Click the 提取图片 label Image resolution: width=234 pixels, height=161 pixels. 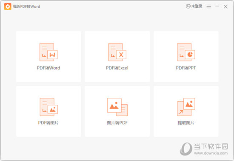click(186, 123)
